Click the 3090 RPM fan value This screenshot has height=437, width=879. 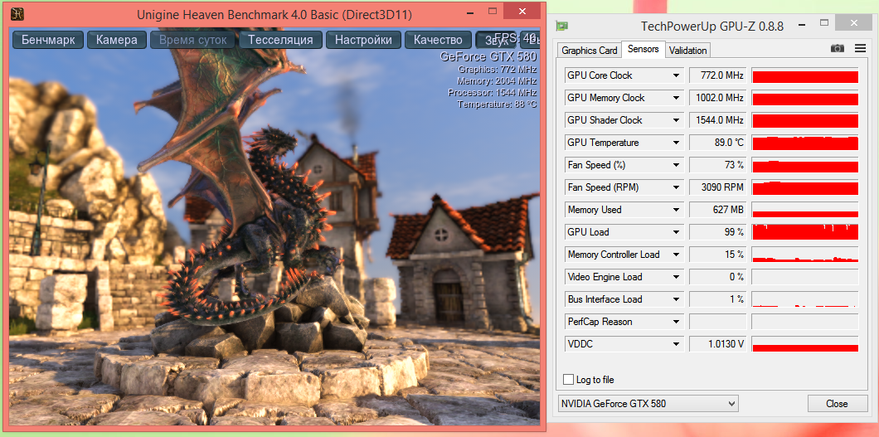click(x=718, y=187)
